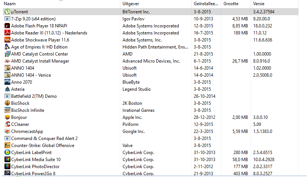The height and width of the screenshot is (177, 307).
Task: Select the ChromecastApp icon
Action: [7, 131]
